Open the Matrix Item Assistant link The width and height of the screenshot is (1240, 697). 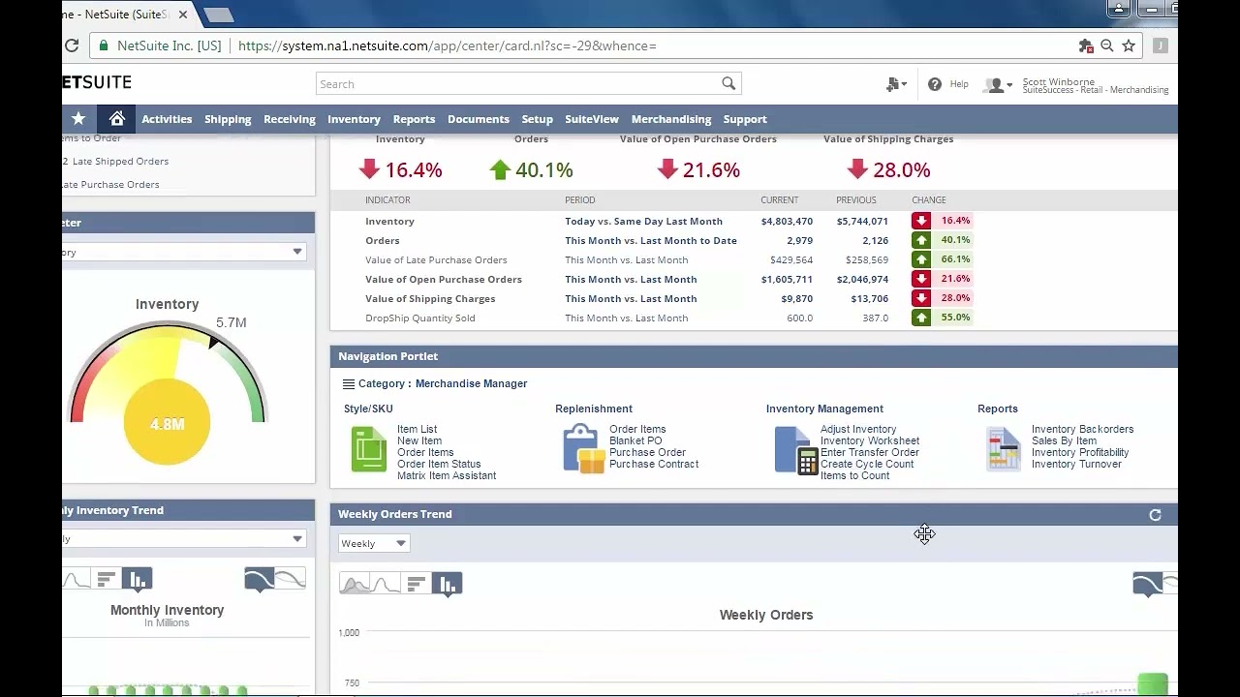point(447,475)
